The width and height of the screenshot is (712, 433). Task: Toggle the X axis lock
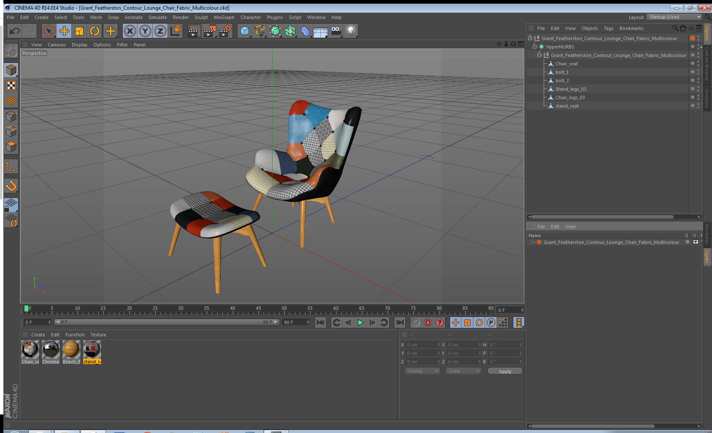(x=130, y=31)
